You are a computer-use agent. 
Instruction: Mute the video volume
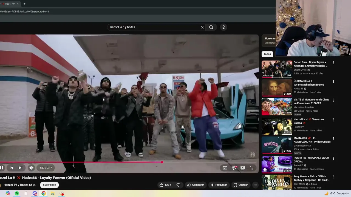pyautogui.click(x=32, y=168)
